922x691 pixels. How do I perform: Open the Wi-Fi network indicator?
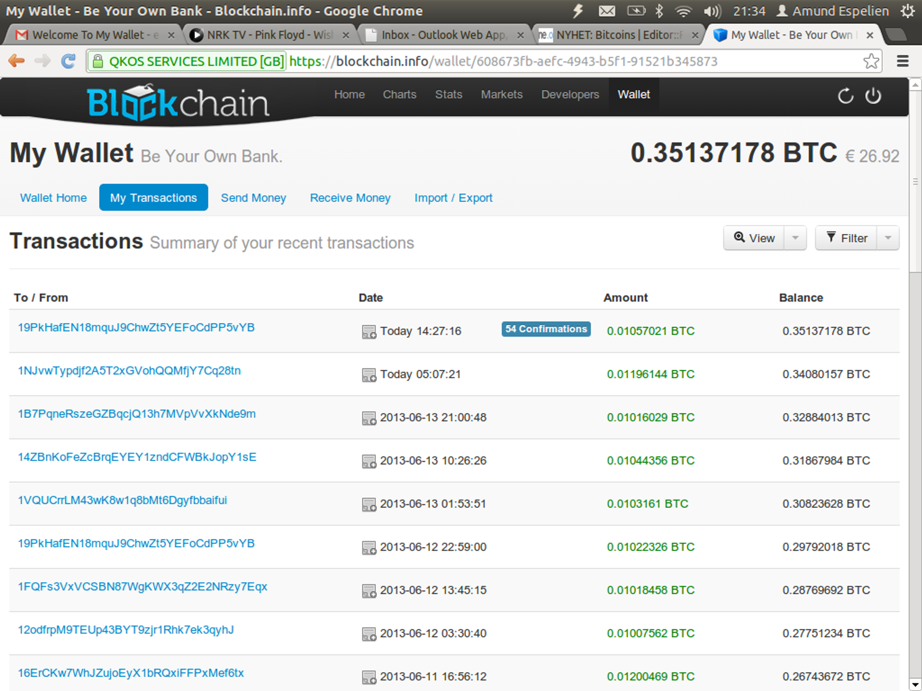point(683,11)
